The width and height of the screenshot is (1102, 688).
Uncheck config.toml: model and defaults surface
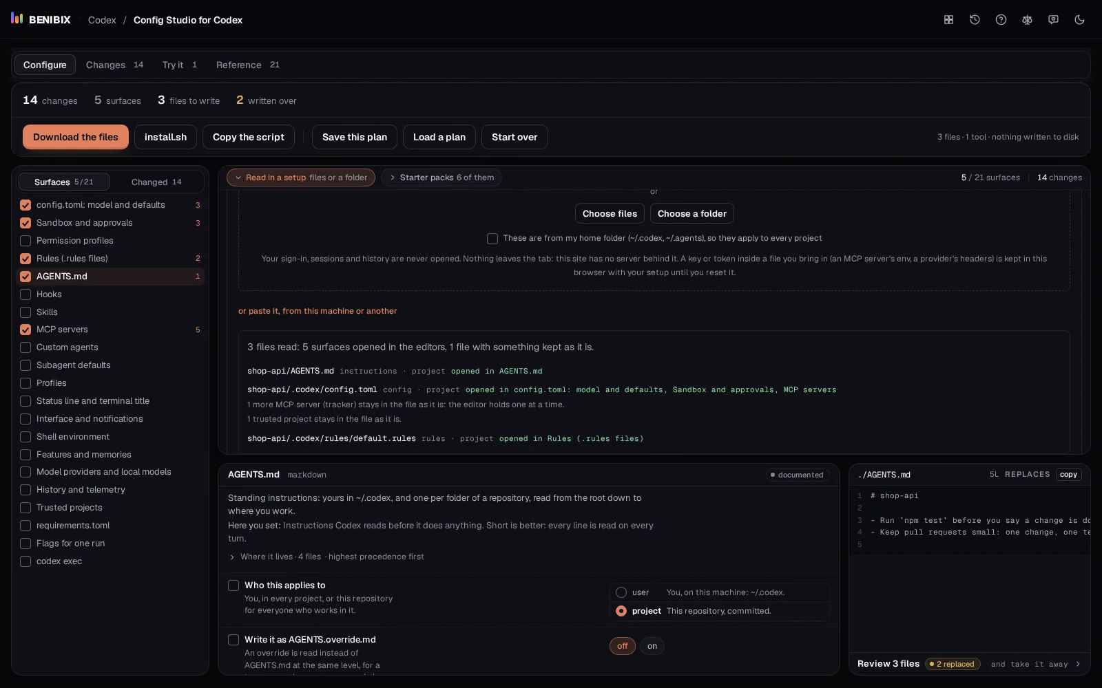(x=25, y=205)
